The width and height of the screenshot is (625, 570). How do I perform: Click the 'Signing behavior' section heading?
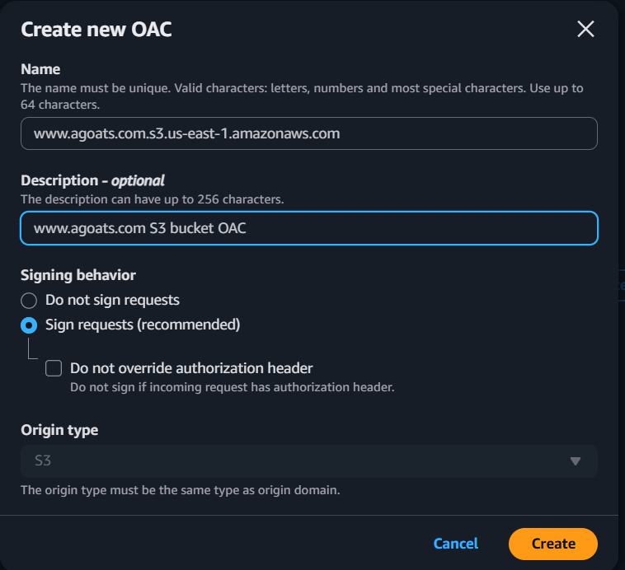(78, 275)
